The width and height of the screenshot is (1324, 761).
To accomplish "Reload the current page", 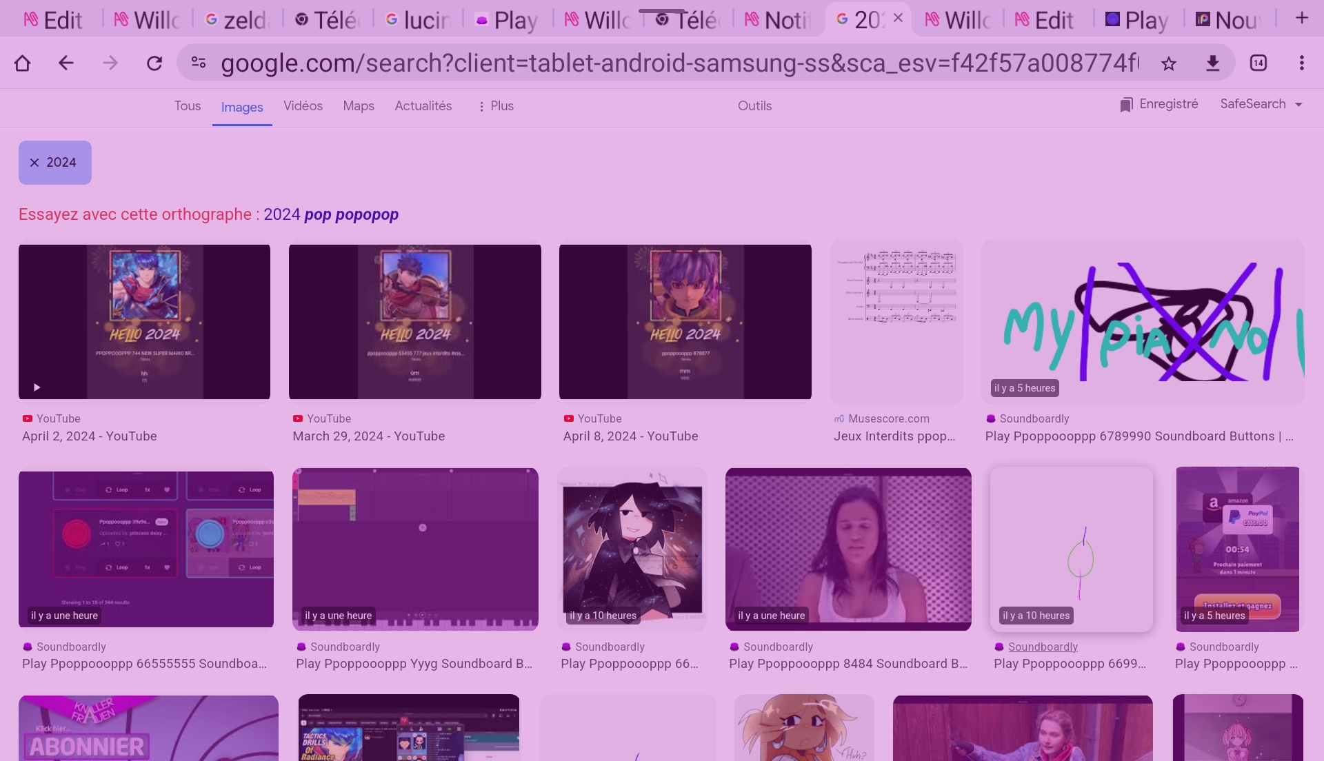I will tap(154, 63).
